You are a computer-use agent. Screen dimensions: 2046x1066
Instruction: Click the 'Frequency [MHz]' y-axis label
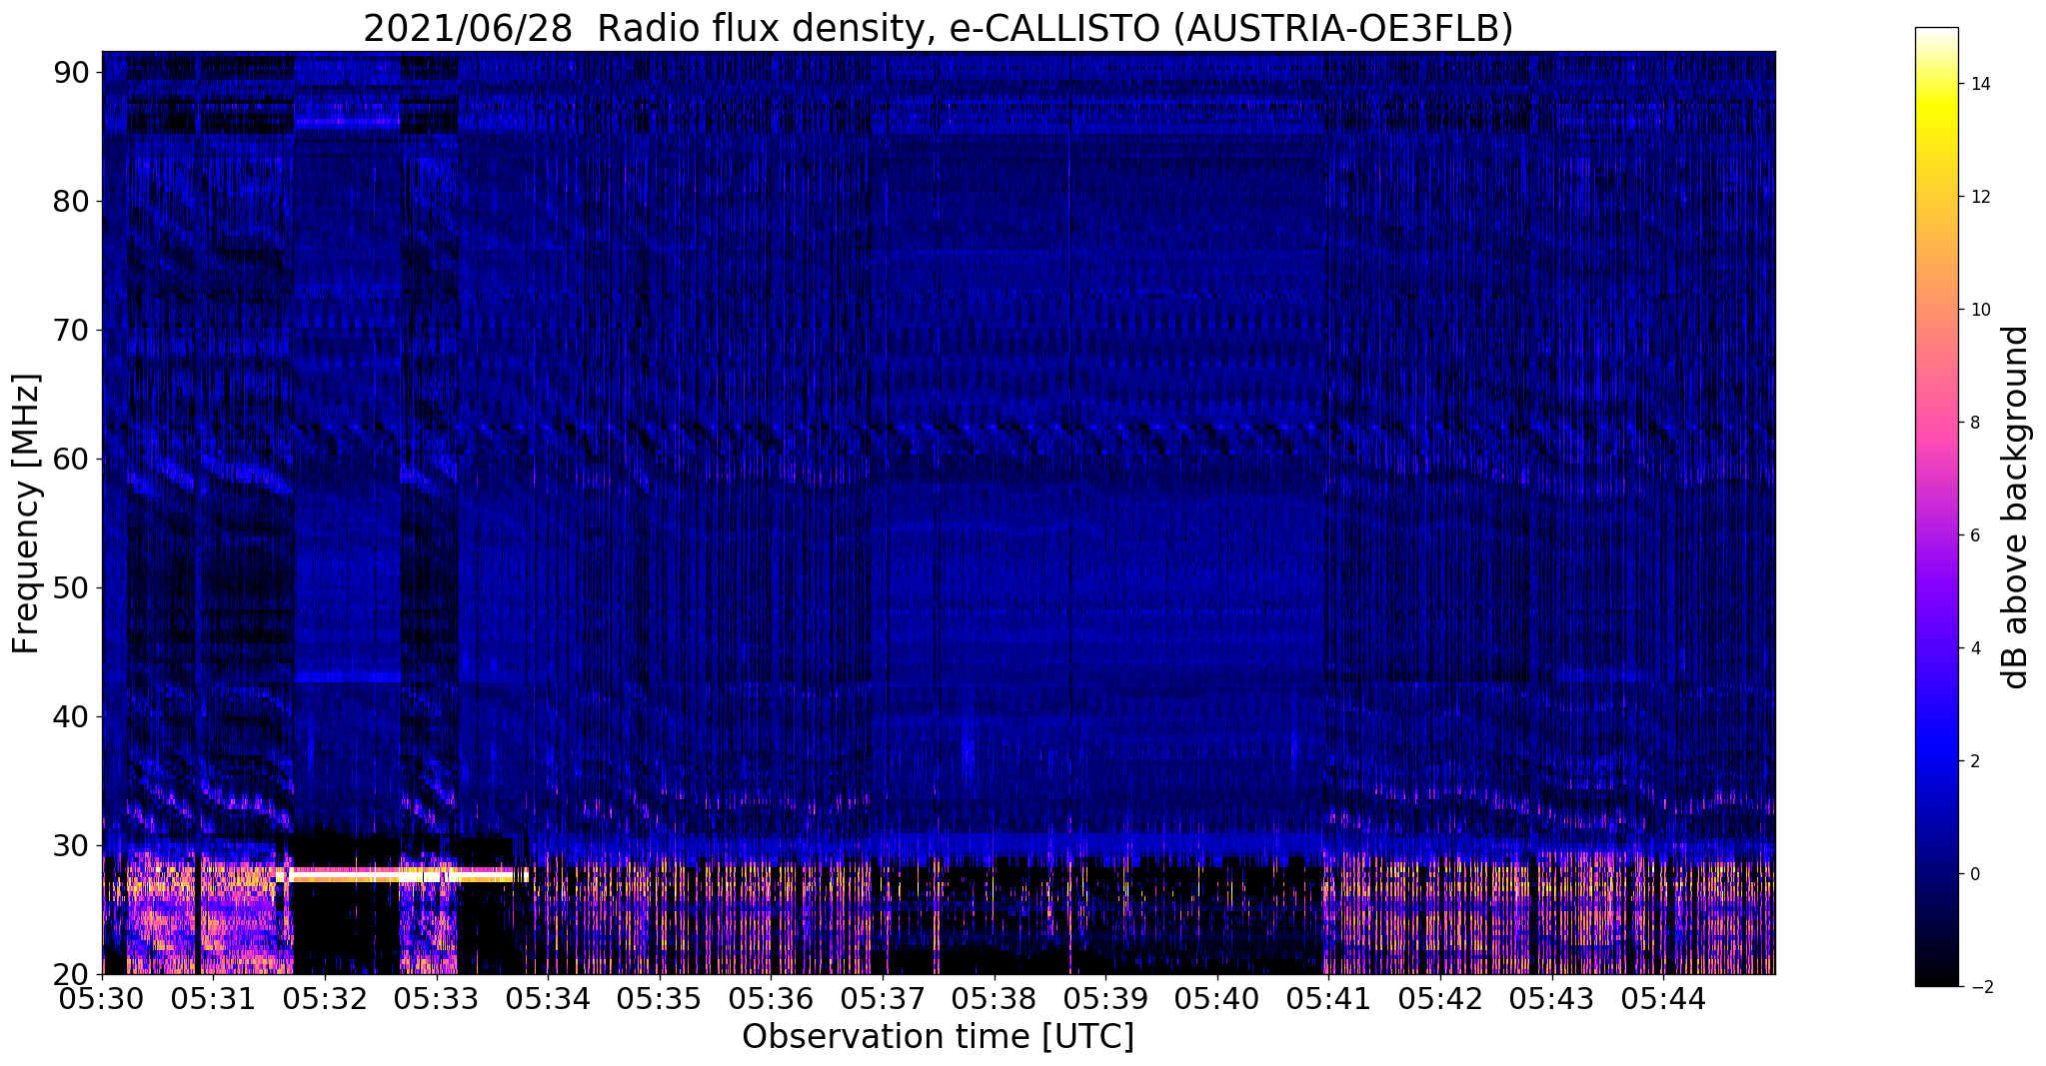click(x=26, y=514)
